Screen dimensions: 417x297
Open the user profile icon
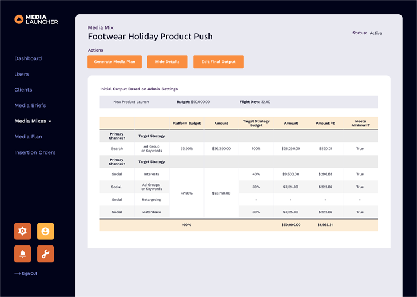tap(46, 231)
